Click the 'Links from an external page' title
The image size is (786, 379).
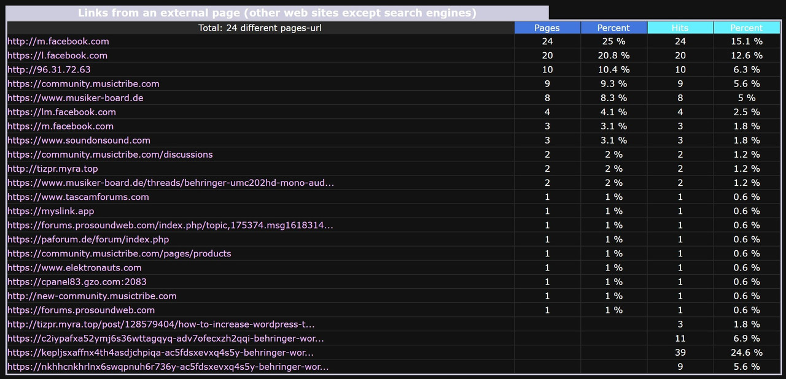click(277, 13)
